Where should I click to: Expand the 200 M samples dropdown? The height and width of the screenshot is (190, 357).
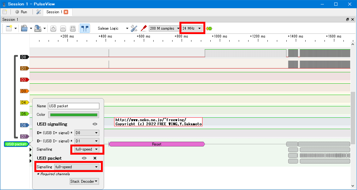coord(164,28)
